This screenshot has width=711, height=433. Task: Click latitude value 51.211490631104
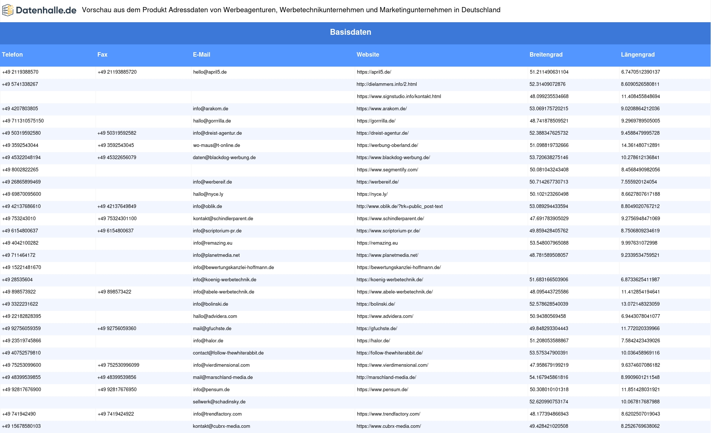click(x=549, y=72)
